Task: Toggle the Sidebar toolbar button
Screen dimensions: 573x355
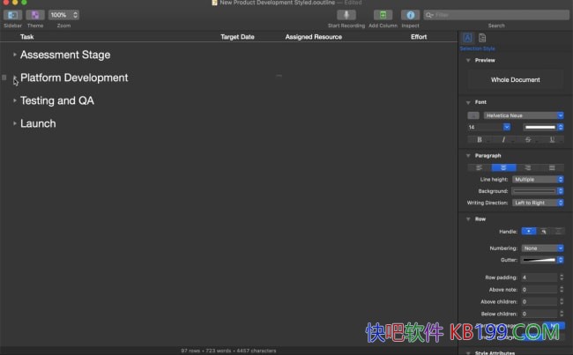Action: click(11, 15)
